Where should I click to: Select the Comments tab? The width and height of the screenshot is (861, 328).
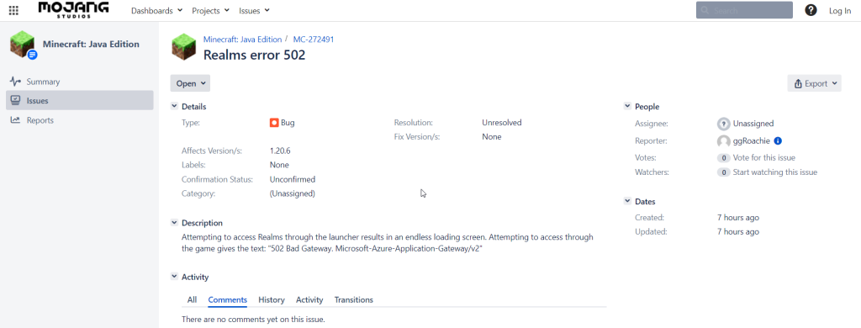[x=227, y=300]
